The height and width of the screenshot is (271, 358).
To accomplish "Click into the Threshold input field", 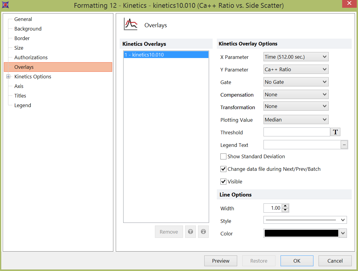I will point(296,132).
